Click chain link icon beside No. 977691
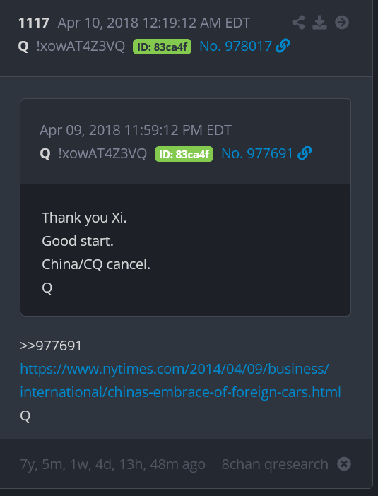 305,153
